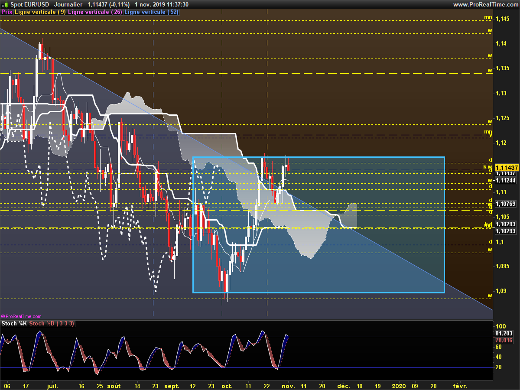Click the sept. date axis label
Screen dimensions: 520x390
172,385
